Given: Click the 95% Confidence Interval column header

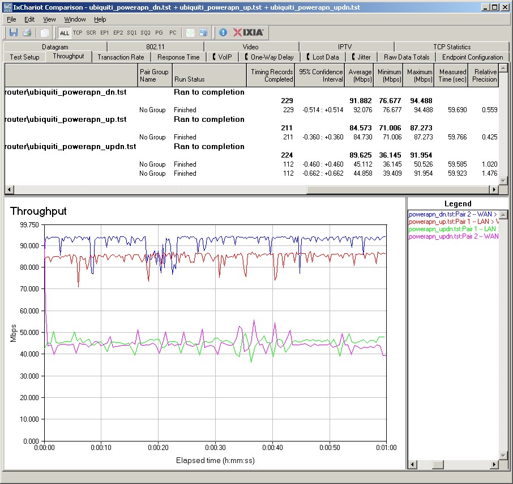Looking at the screenshot, I should click(x=320, y=75).
